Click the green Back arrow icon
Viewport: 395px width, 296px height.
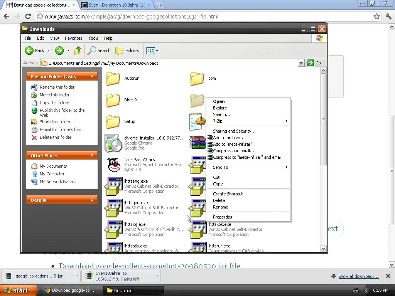[29, 50]
